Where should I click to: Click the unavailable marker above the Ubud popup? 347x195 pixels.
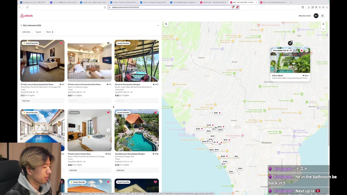click(290, 43)
